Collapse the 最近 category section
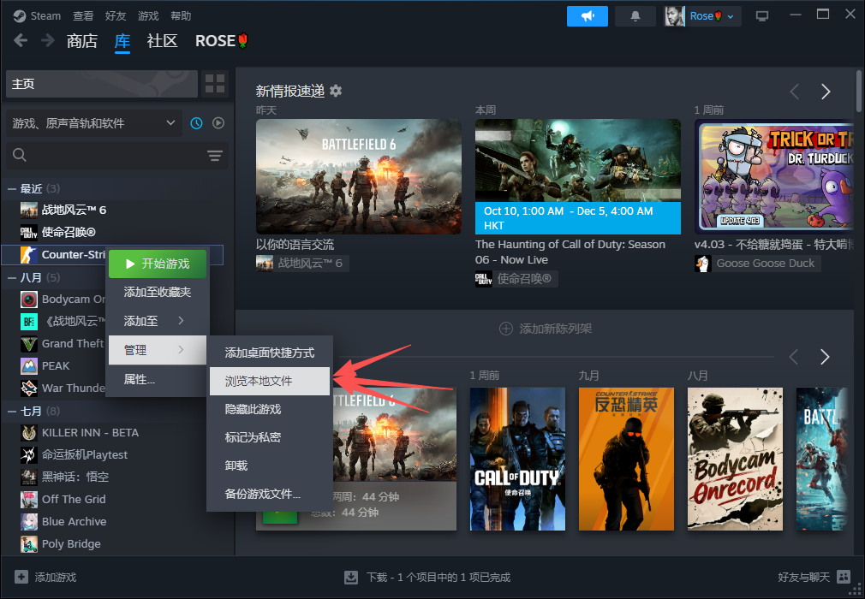Viewport: 865px width, 599px height. click(x=12, y=188)
